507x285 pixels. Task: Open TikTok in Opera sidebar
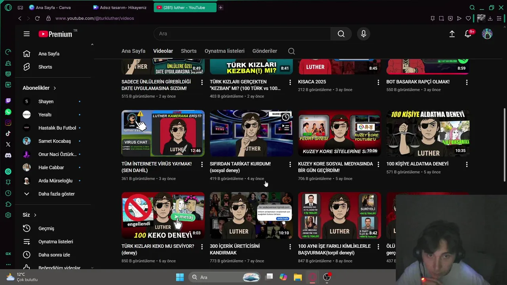coord(8,133)
